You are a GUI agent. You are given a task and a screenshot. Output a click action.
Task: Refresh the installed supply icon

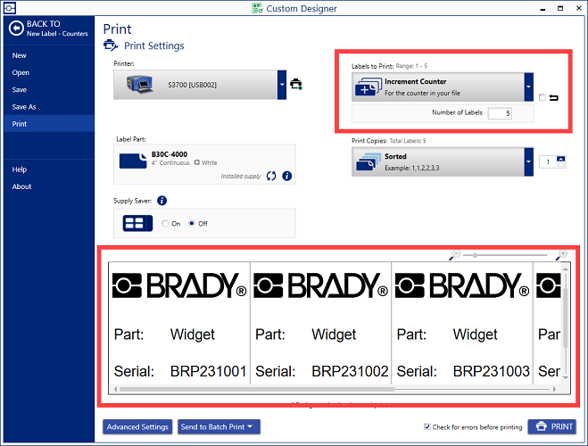(271, 176)
